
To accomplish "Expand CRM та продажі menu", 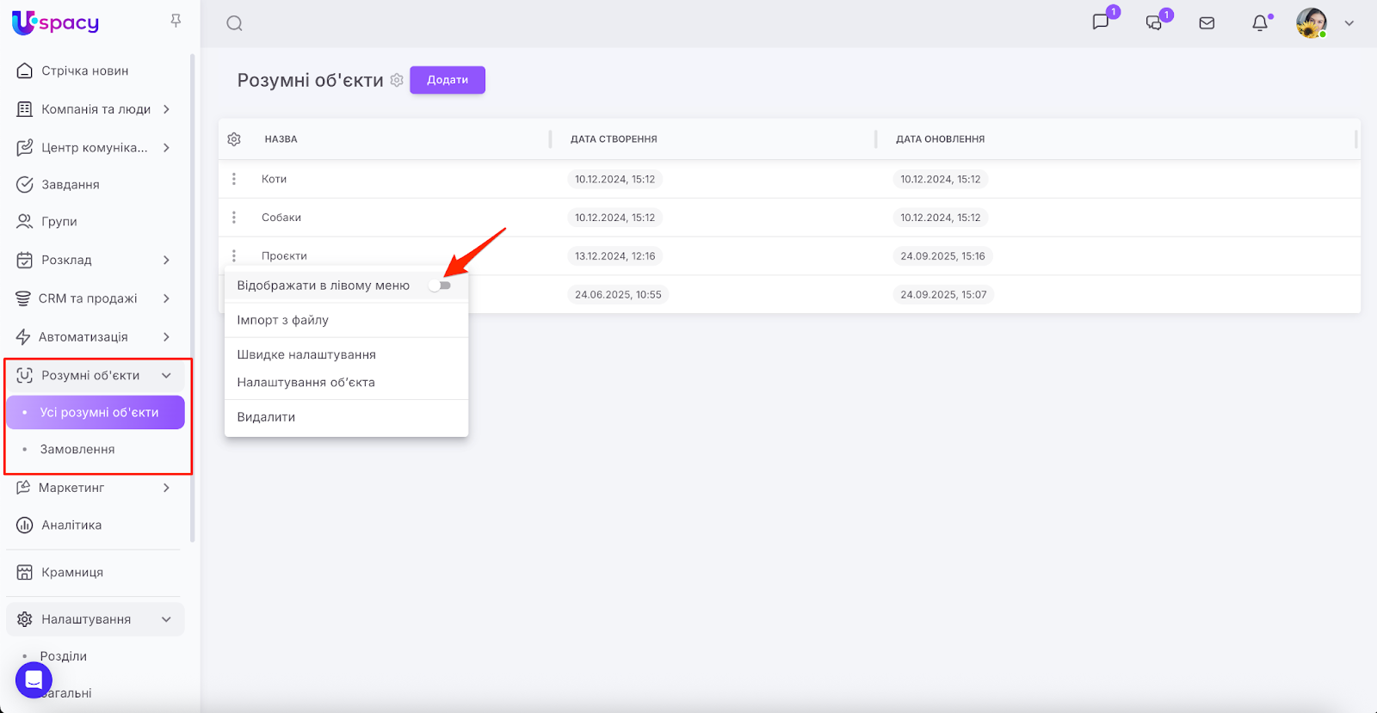I will (x=166, y=298).
